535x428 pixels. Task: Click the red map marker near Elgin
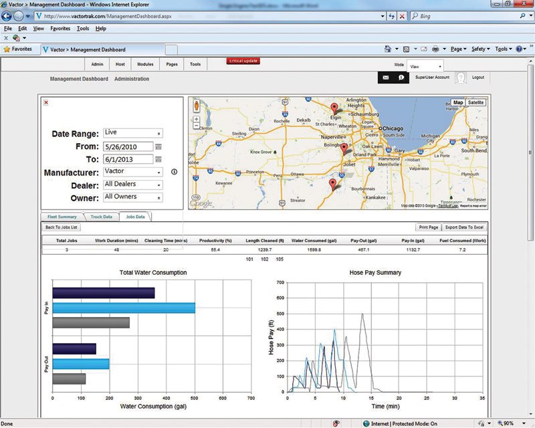point(336,108)
